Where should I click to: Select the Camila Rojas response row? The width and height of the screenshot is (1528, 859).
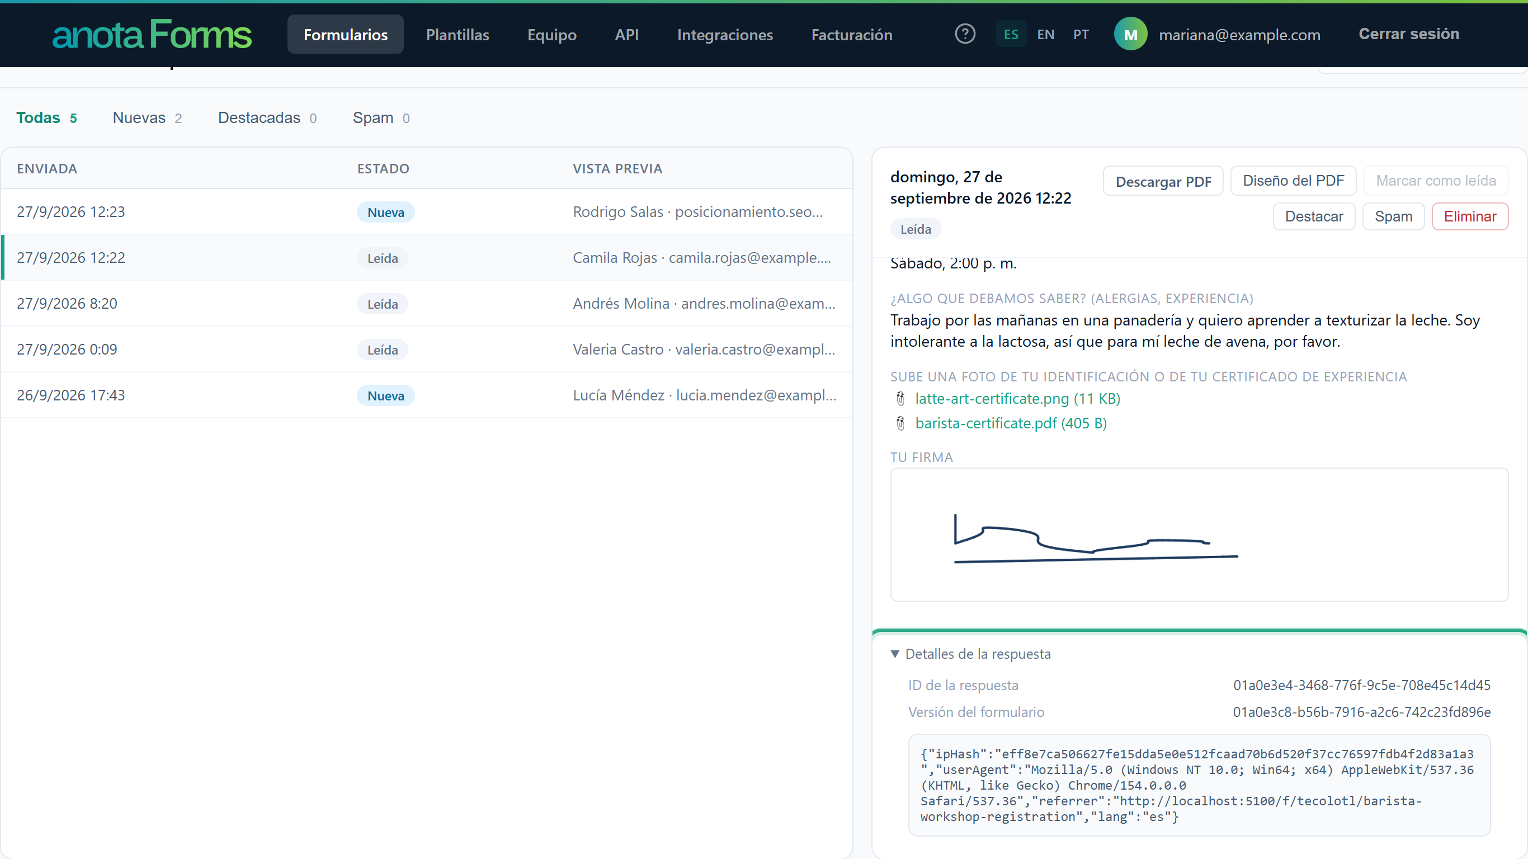427,257
